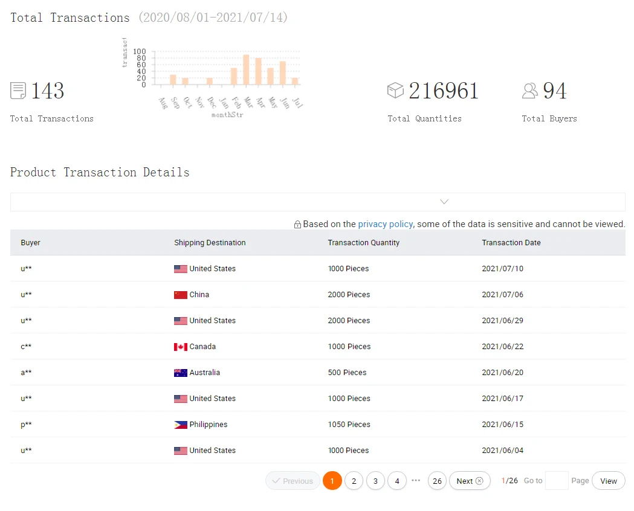Screen dimensions: 634x511
Task: Click the Total Buyers people icon
Action: click(529, 91)
